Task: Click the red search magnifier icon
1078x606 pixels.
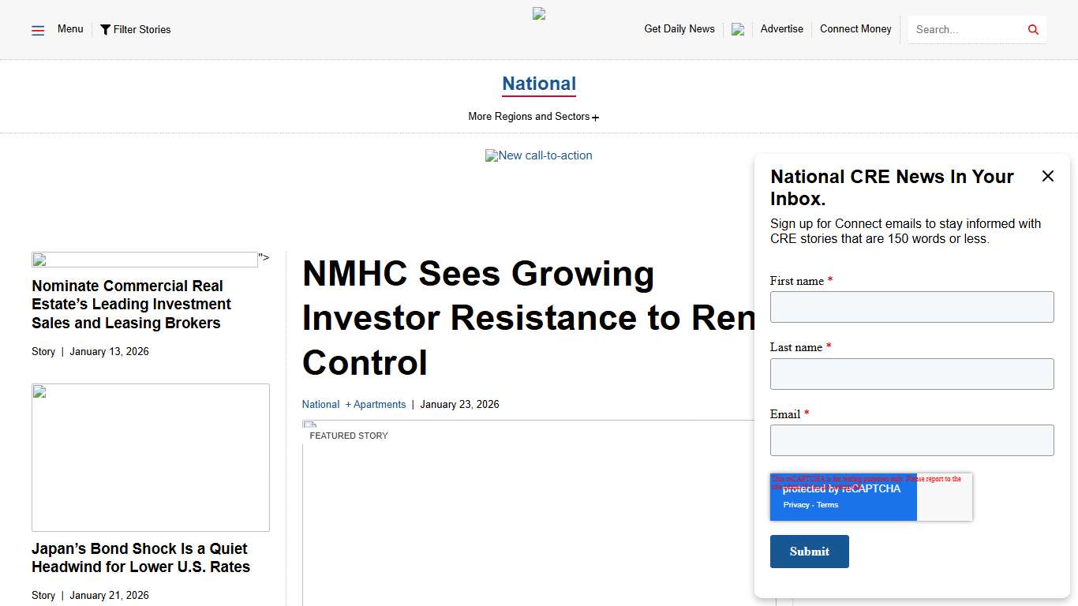Action: coord(1032,29)
